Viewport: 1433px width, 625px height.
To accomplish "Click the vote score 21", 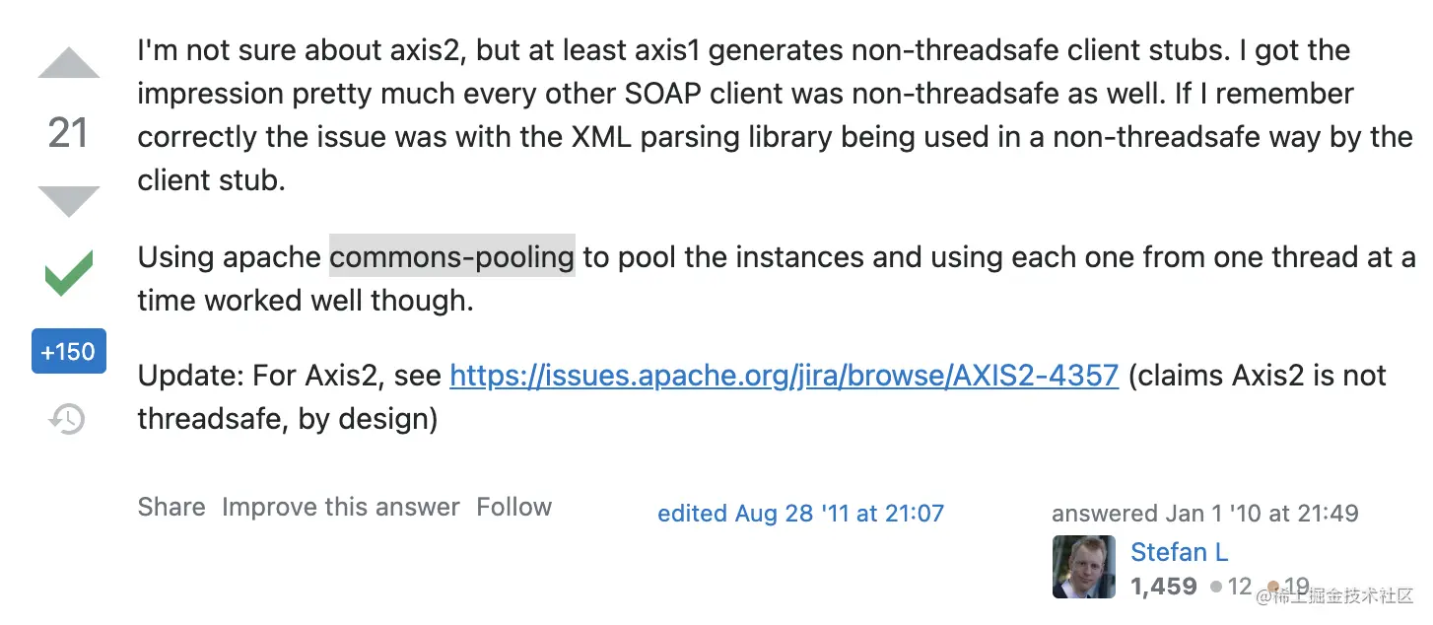I will click(68, 133).
